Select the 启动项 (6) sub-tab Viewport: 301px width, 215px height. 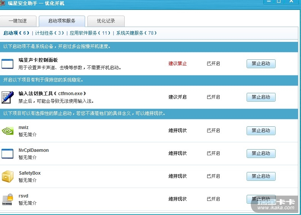(x=16, y=33)
